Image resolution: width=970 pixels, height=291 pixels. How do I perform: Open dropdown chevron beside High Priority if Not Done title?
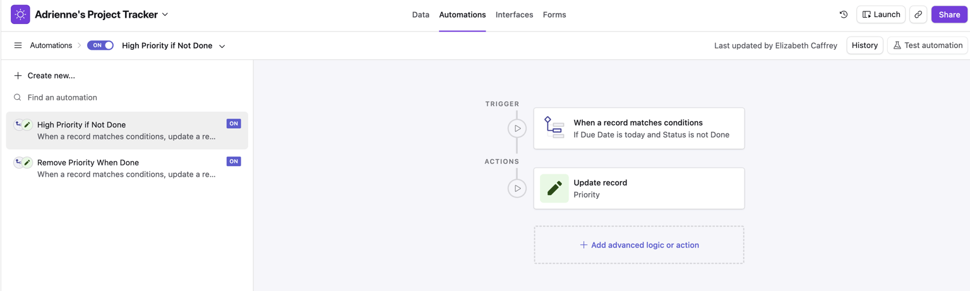[x=222, y=46]
